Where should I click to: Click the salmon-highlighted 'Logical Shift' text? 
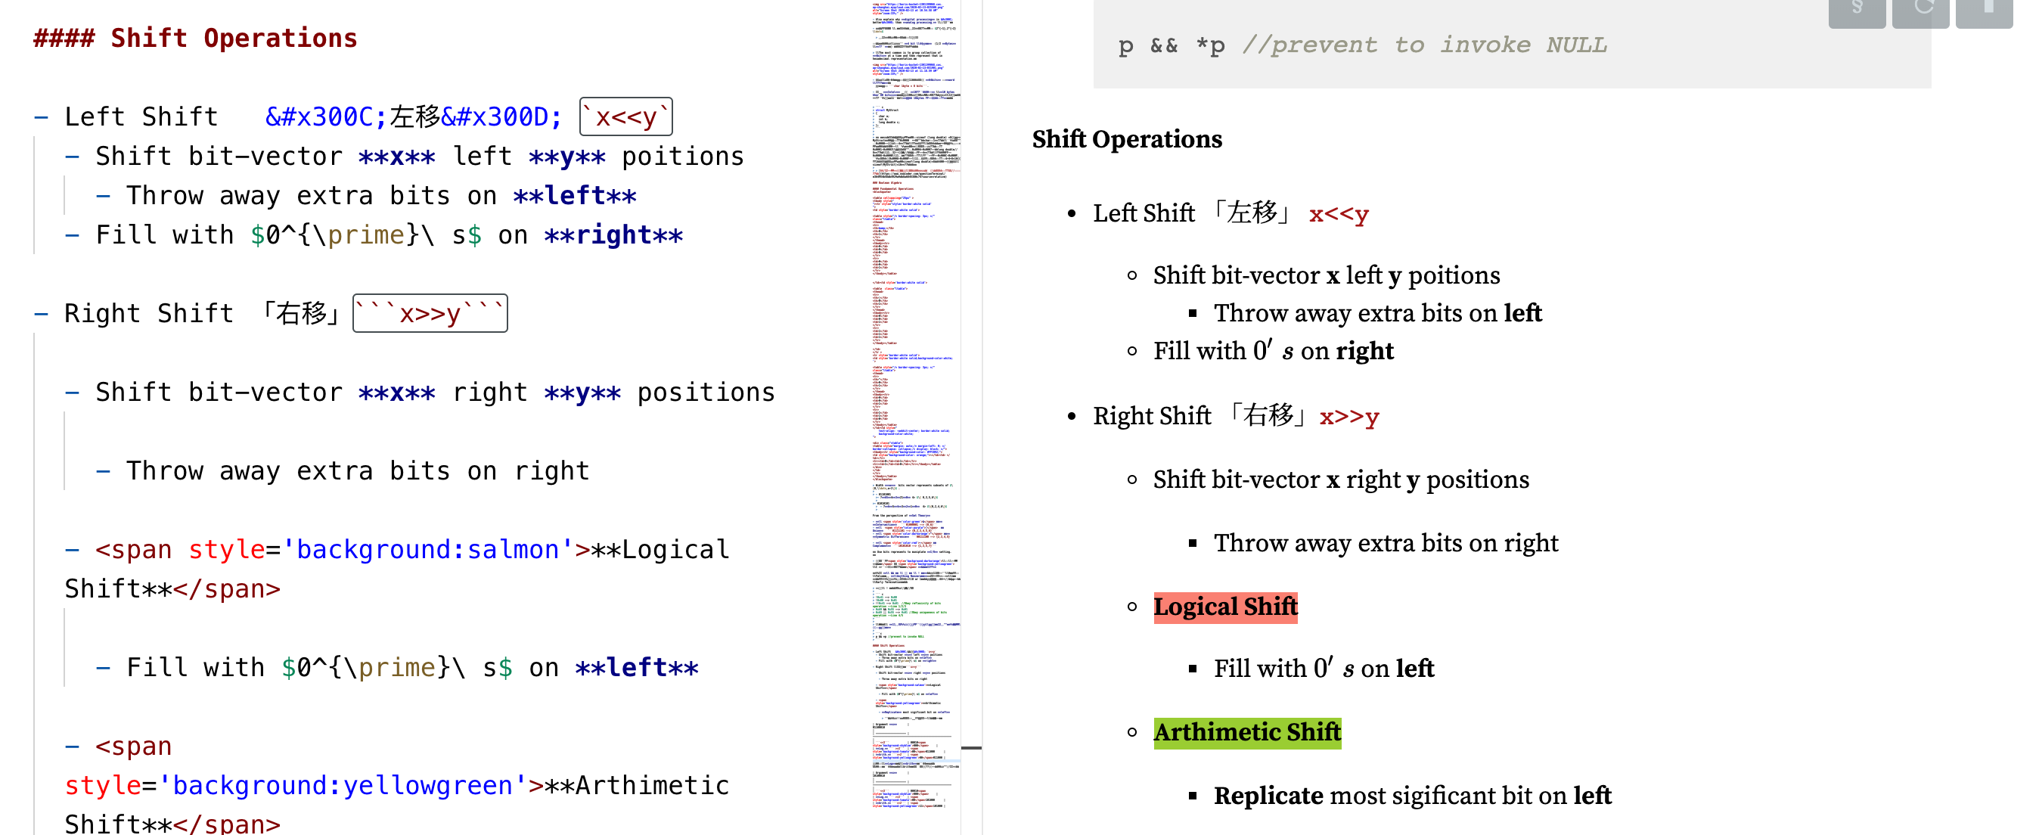pyautogui.click(x=1225, y=607)
